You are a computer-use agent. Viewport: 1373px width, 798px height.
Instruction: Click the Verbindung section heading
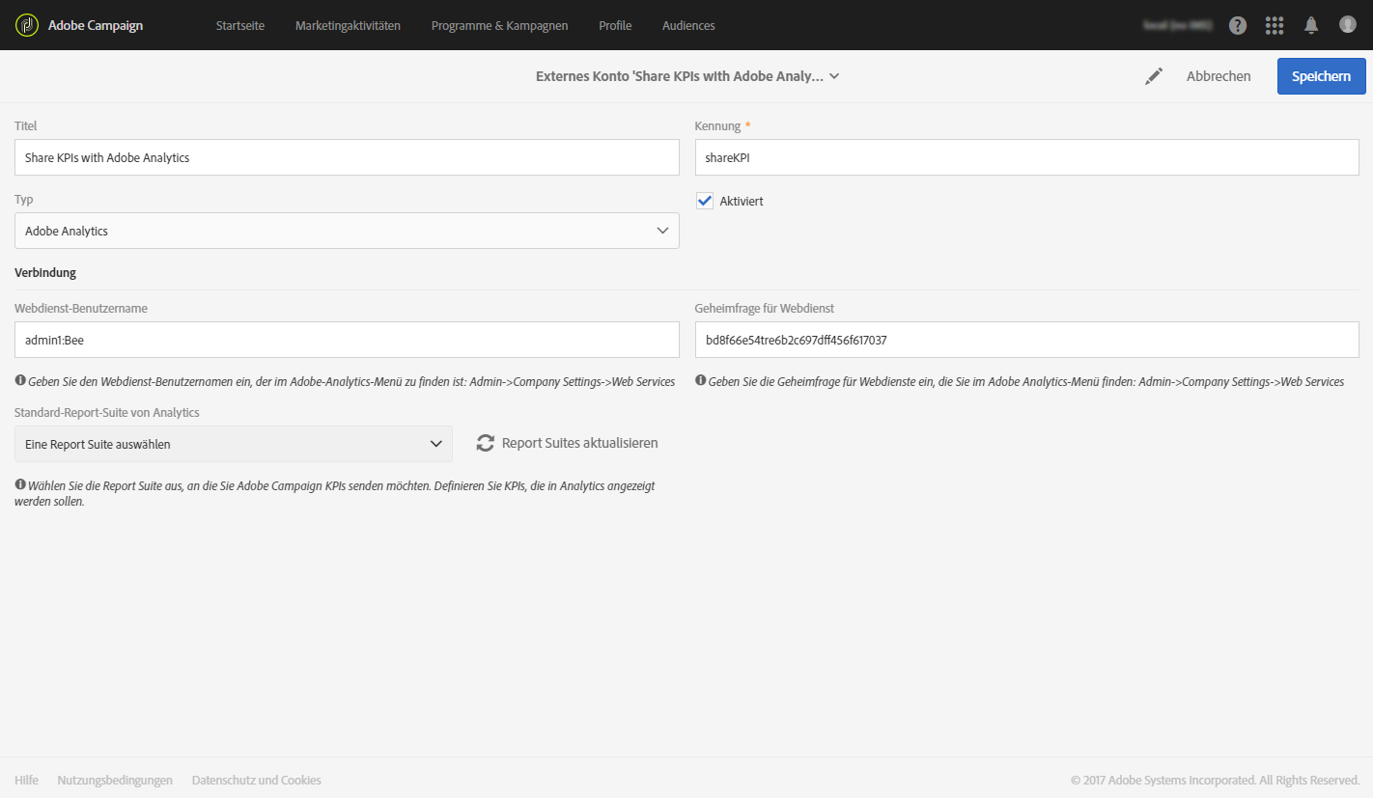[x=45, y=273]
